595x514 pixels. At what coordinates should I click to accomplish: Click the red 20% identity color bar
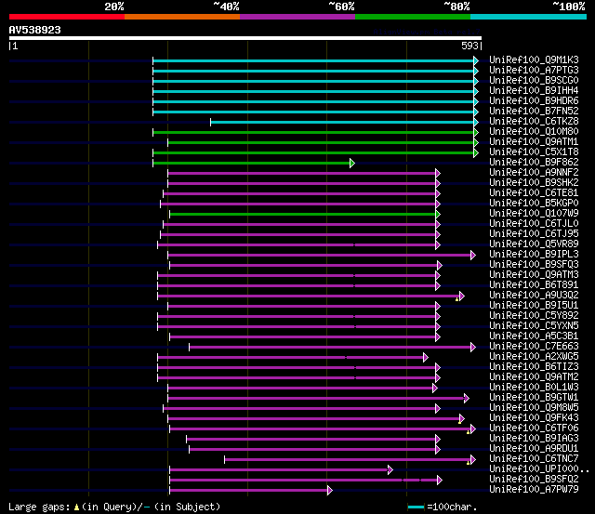coord(67,17)
